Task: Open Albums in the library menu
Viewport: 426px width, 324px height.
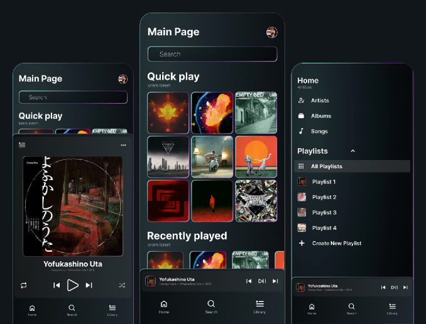Action: [315, 116]
